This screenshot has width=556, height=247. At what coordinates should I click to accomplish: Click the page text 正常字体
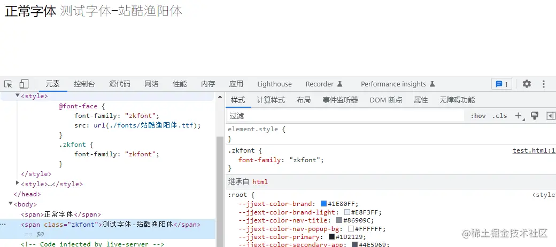(x=30, y=11)
